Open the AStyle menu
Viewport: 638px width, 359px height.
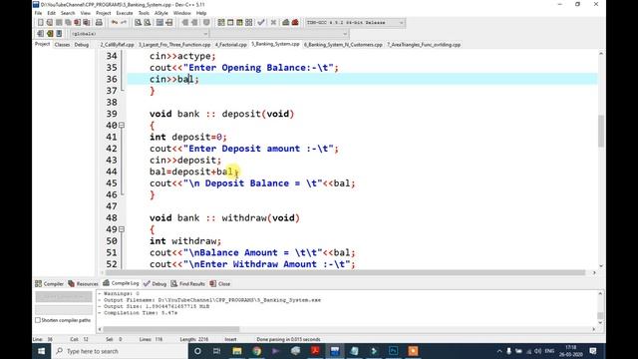(161, 13)
